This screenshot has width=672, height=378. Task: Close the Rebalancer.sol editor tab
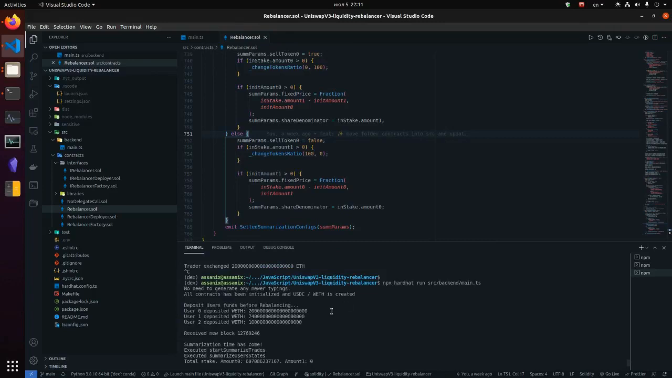265,37
